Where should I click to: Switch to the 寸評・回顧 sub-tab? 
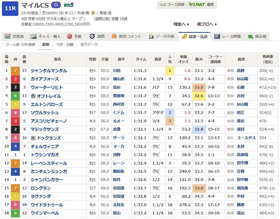click(65, 45)
